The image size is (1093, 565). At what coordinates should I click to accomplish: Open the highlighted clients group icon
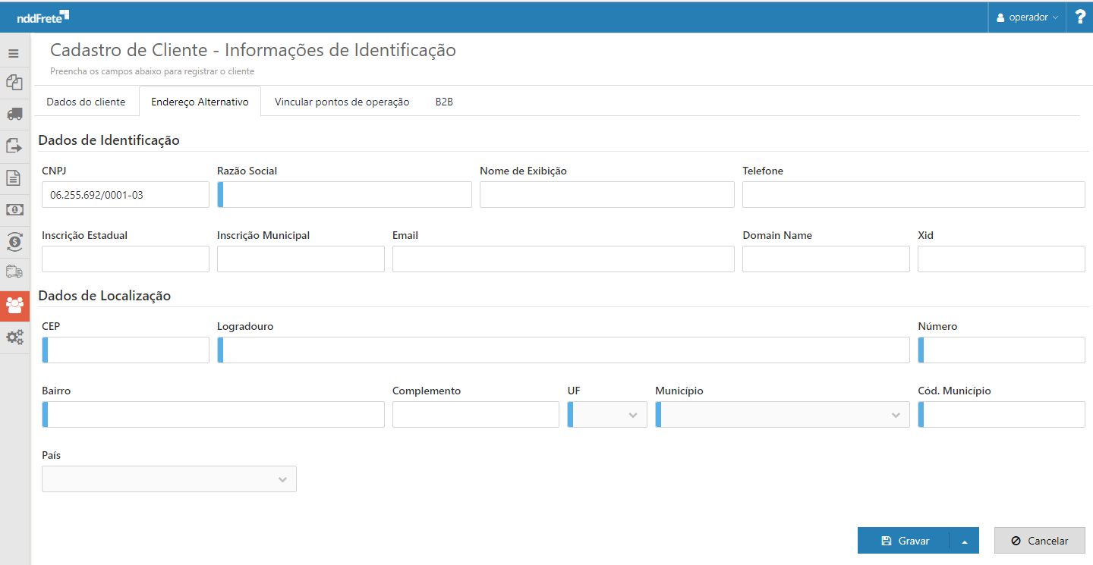point(14,306)
